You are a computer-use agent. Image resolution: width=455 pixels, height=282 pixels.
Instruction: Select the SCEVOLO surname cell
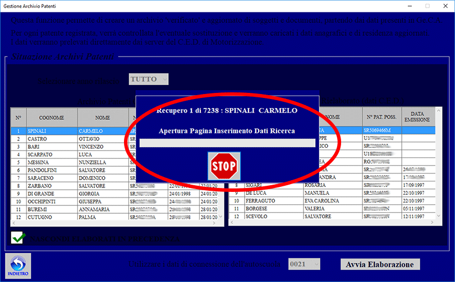(x=274, y=216)
